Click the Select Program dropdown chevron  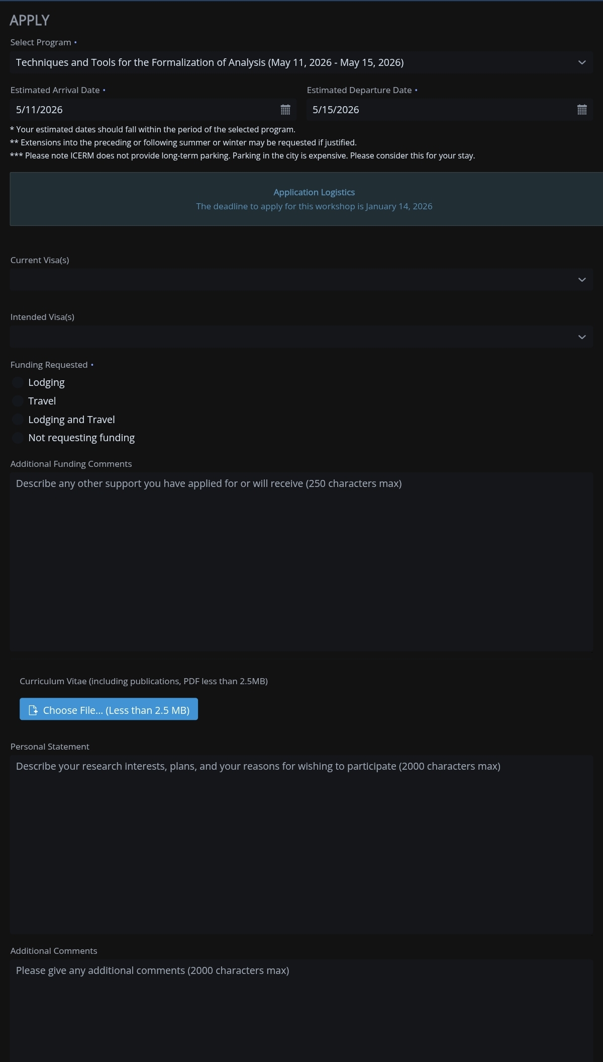(582, 62)
